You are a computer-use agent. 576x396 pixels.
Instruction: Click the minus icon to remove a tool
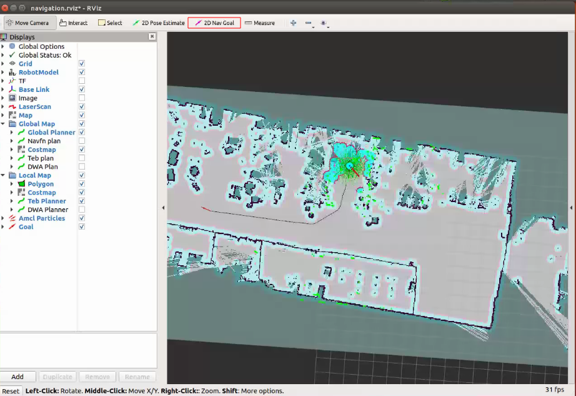point(309,23)
